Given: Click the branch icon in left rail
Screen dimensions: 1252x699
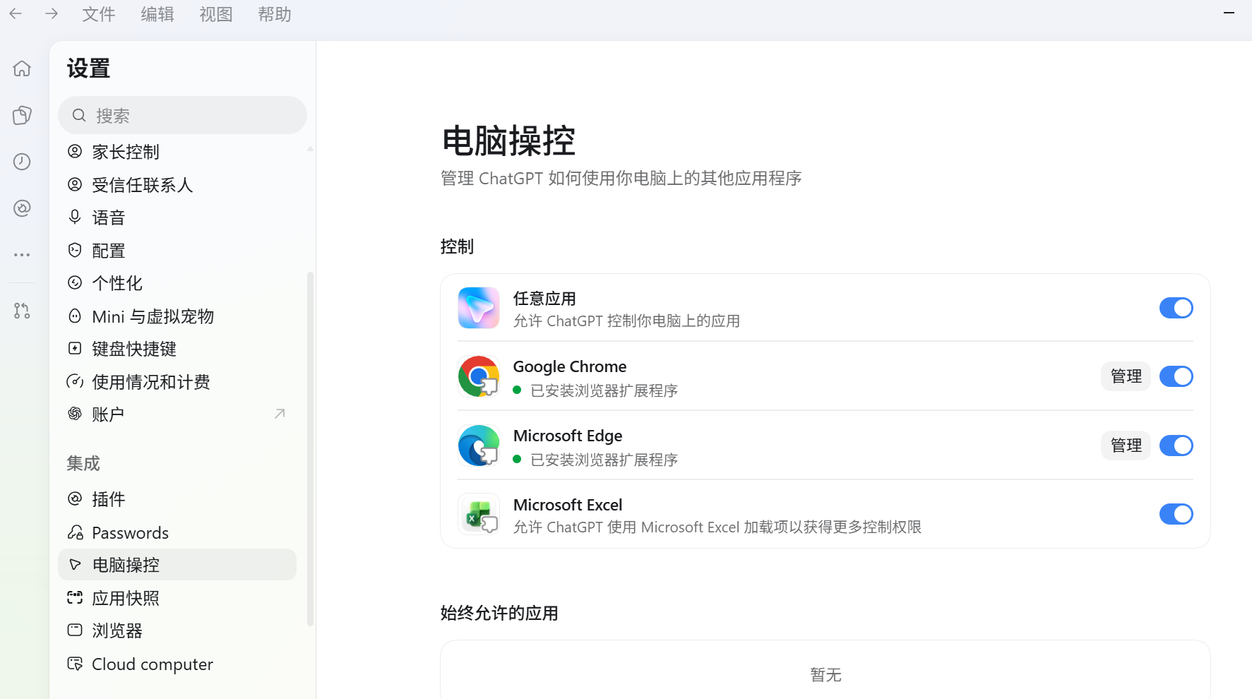Looking at the screenshot, I should (x=22, y=311).
